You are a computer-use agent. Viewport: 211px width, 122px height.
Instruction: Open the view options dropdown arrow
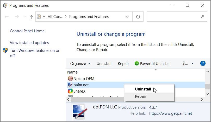[x=193, y=63]
